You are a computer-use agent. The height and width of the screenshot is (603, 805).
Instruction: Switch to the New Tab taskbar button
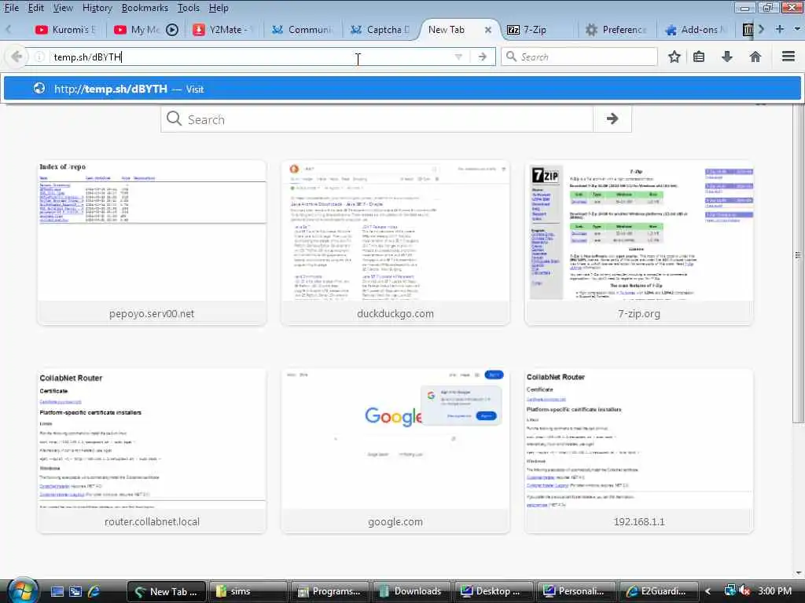coord(167,591)
